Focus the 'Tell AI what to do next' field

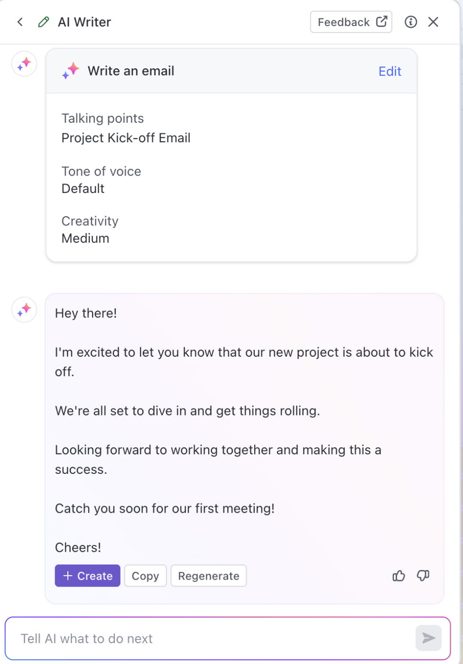pyautogui.click(x=209, y=638)
